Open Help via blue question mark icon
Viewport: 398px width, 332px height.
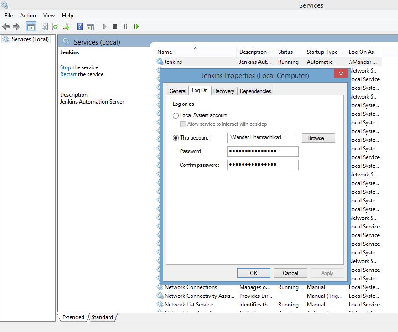[79, 26]
